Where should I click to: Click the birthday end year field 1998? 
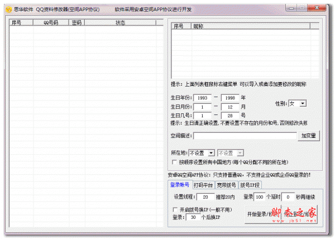pyautogui.click(x=230, y=98)
